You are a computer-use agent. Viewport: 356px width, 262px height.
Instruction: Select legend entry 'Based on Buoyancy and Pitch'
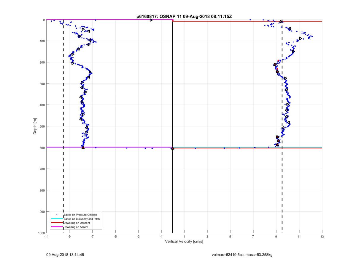(82, 219)
